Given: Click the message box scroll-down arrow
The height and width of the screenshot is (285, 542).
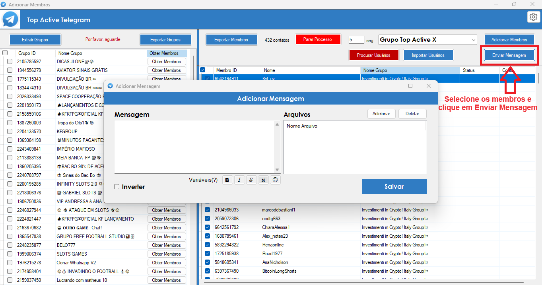Looking at the screenshot, I should [277, 170].
